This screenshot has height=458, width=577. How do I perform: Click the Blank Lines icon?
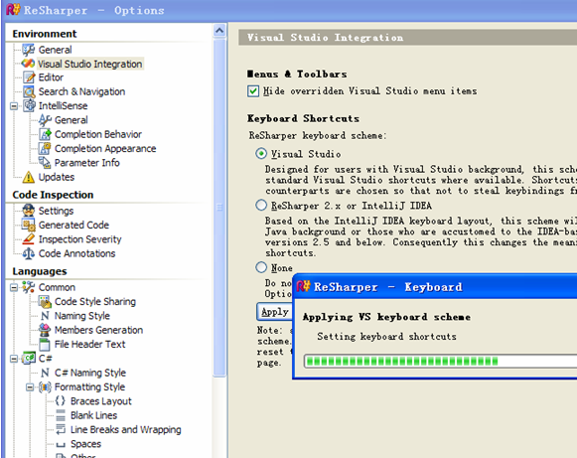pos(61,415)
